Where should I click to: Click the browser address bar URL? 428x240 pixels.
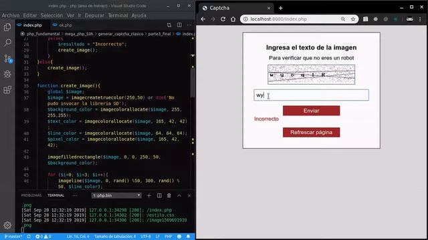tap(278, 19)
